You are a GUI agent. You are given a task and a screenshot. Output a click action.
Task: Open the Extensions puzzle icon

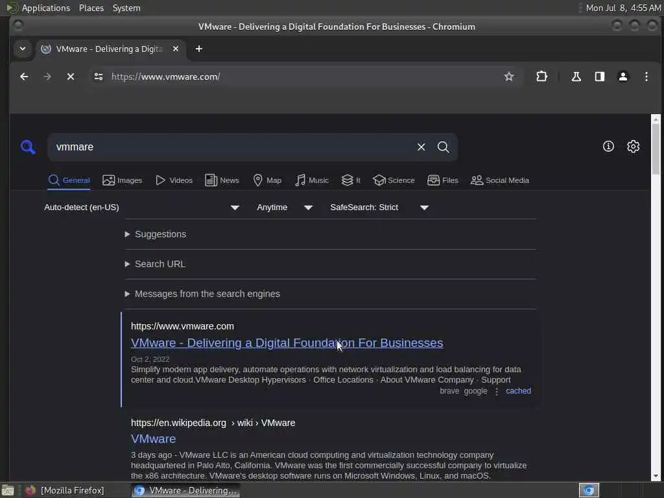tap(541, 77)
